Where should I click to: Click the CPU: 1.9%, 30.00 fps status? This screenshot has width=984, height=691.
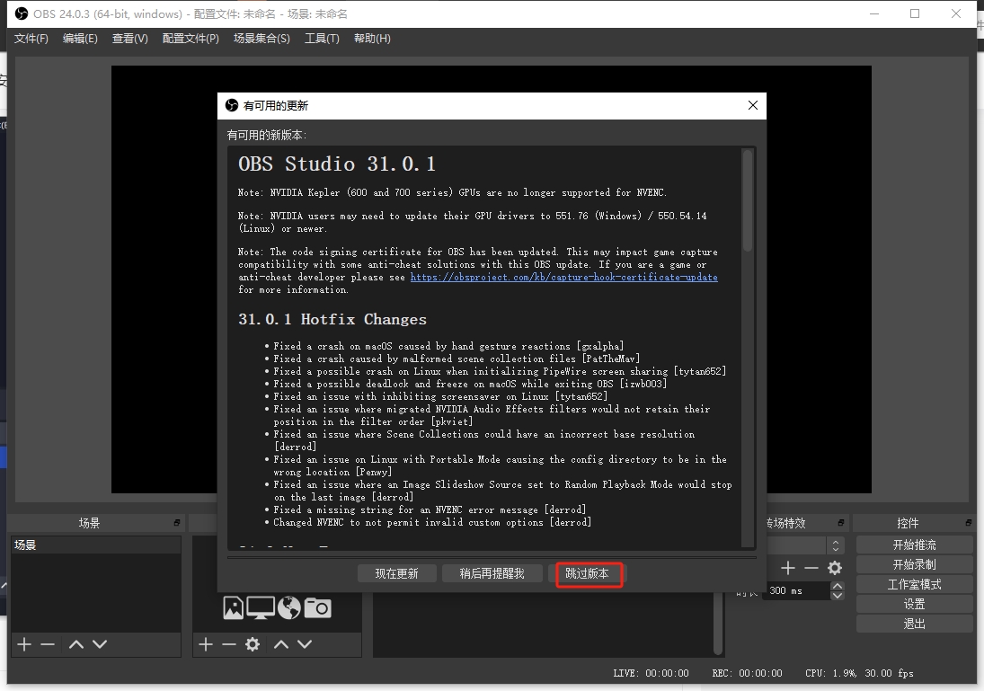(859, 673)
